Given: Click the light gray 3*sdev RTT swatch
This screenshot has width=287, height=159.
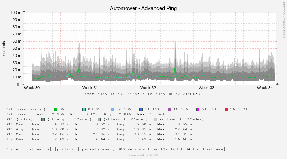Looking at the screenshot, I should pyautogui.click(x=156, y=120).
